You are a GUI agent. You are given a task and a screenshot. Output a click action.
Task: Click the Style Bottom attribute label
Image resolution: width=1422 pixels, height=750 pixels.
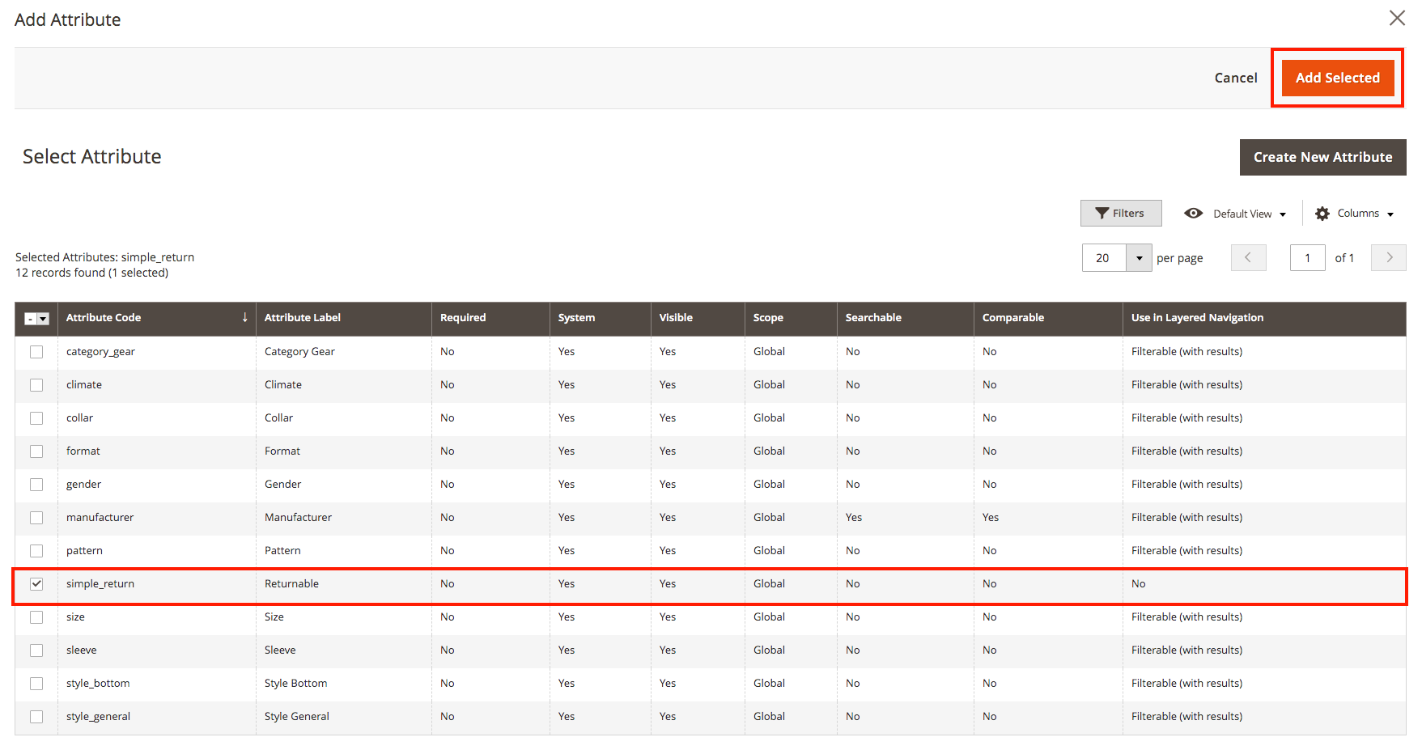295,683
